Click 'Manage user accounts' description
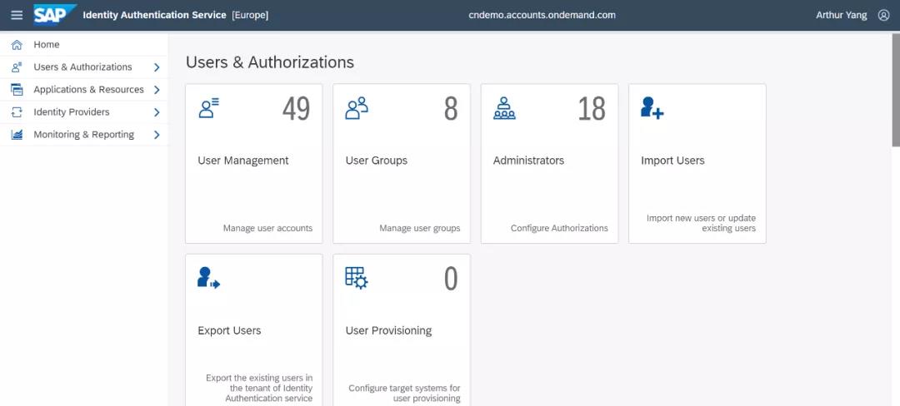The height and width of the screenshot is (406, 900). pyautogui.click(x=268, y=228)
